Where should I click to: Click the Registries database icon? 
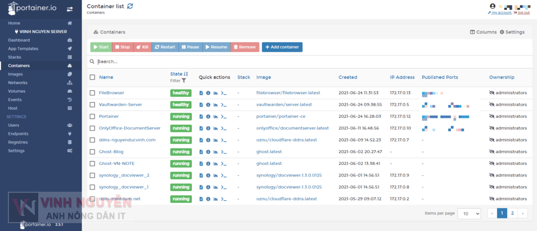click(x=70, y=142)
